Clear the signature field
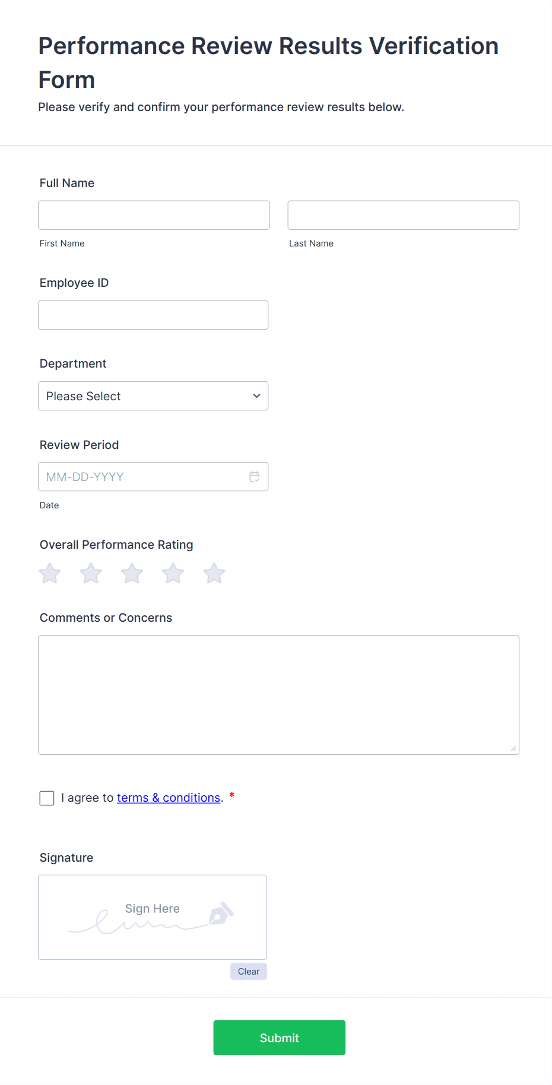552x1085 pixels. tap(249, 972)
